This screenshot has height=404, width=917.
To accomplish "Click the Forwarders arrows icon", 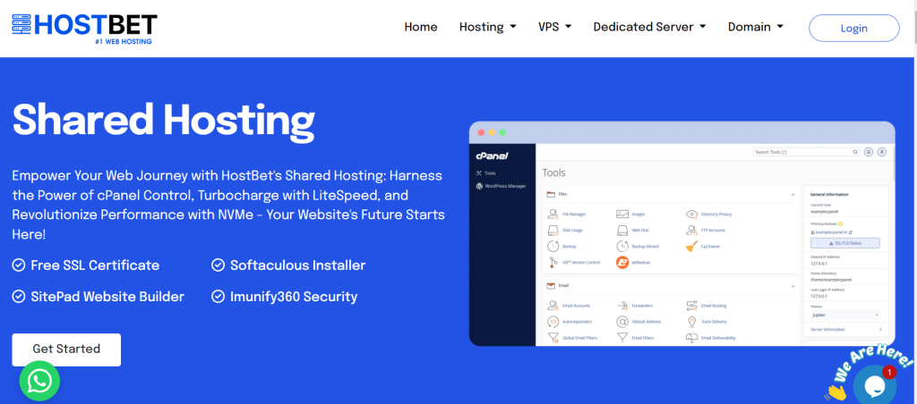I will (x=622, y=306).
